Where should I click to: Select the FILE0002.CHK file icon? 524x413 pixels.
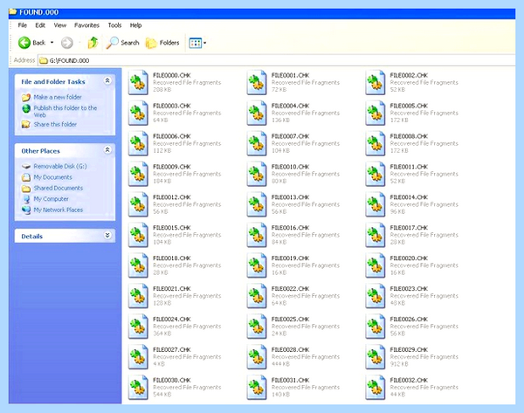376,83
